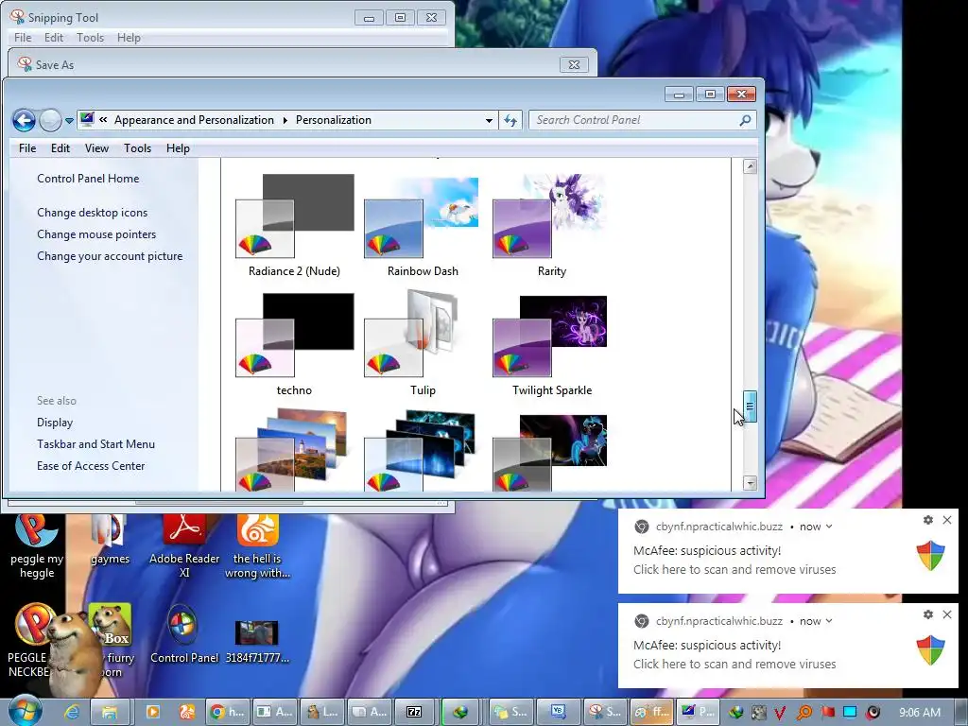Pick the Twilight Sparkle theme
968x726 pixels.
click(x=551, y=344)
